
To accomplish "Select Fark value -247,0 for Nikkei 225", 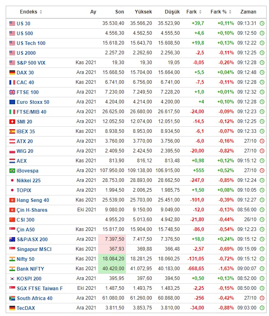I will coord(197,180).
